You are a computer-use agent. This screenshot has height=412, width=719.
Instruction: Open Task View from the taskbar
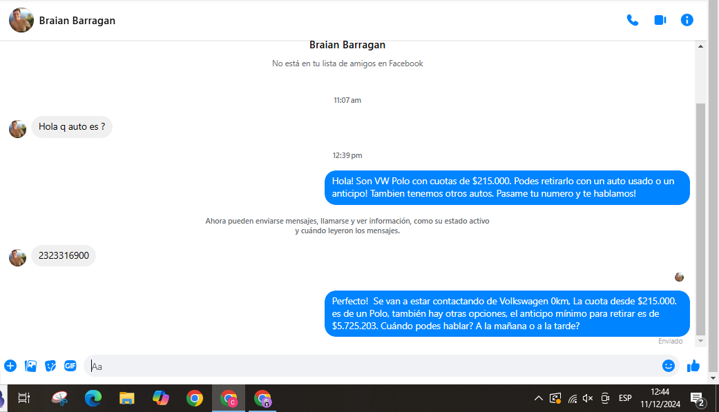24,398
